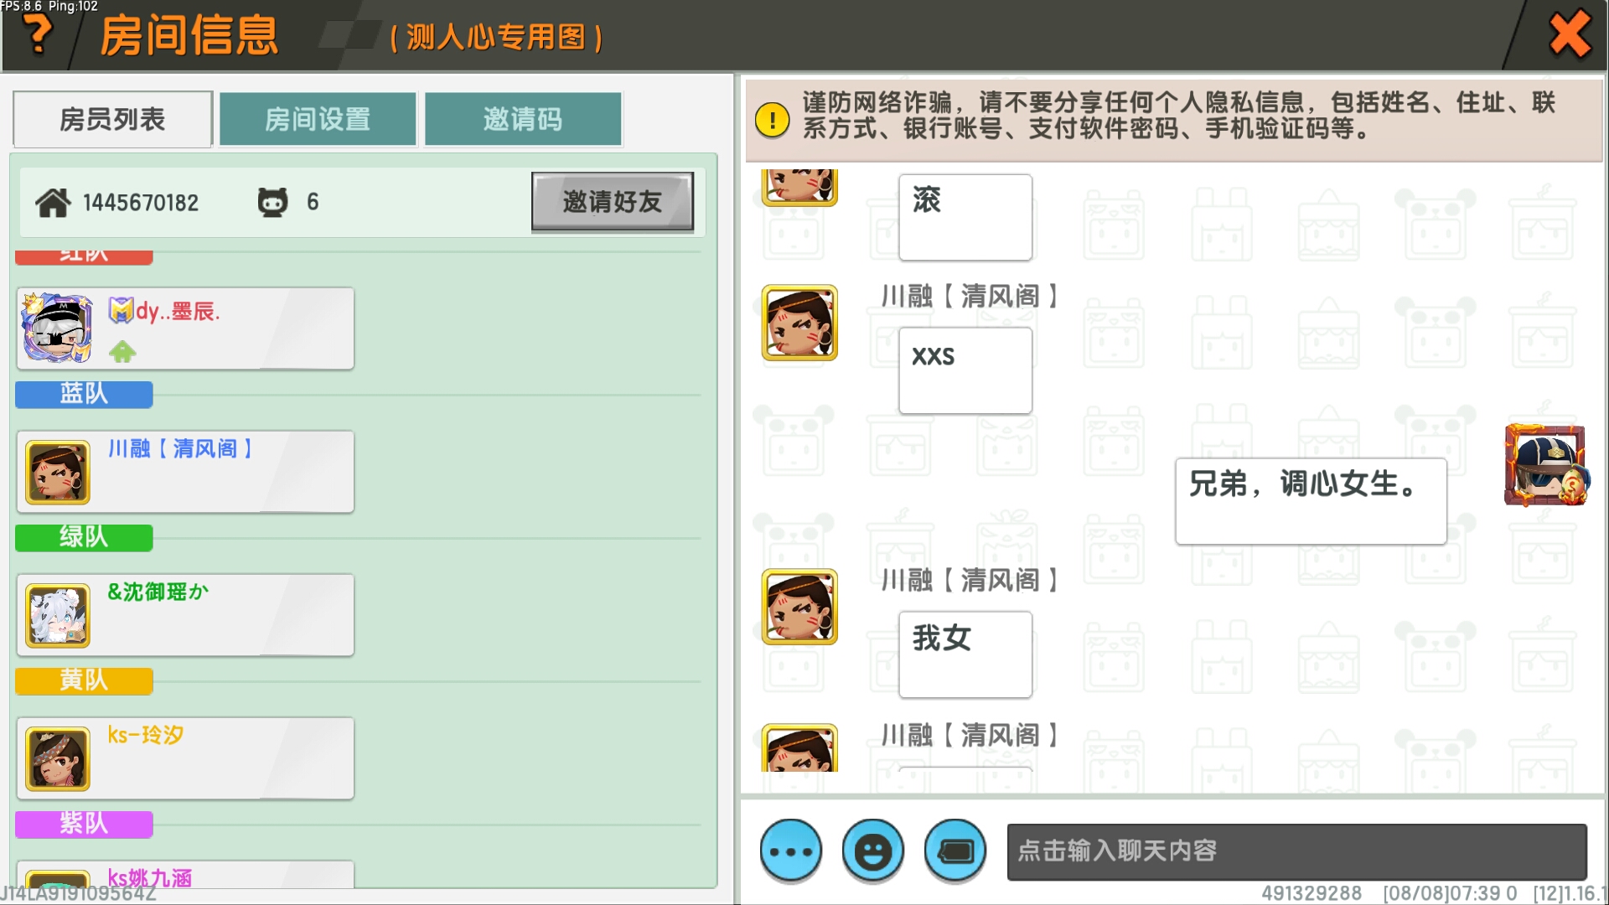Click the yellow warning exclamation icon
Viewport: 1609px width, 905px height.
coord(772,119)
